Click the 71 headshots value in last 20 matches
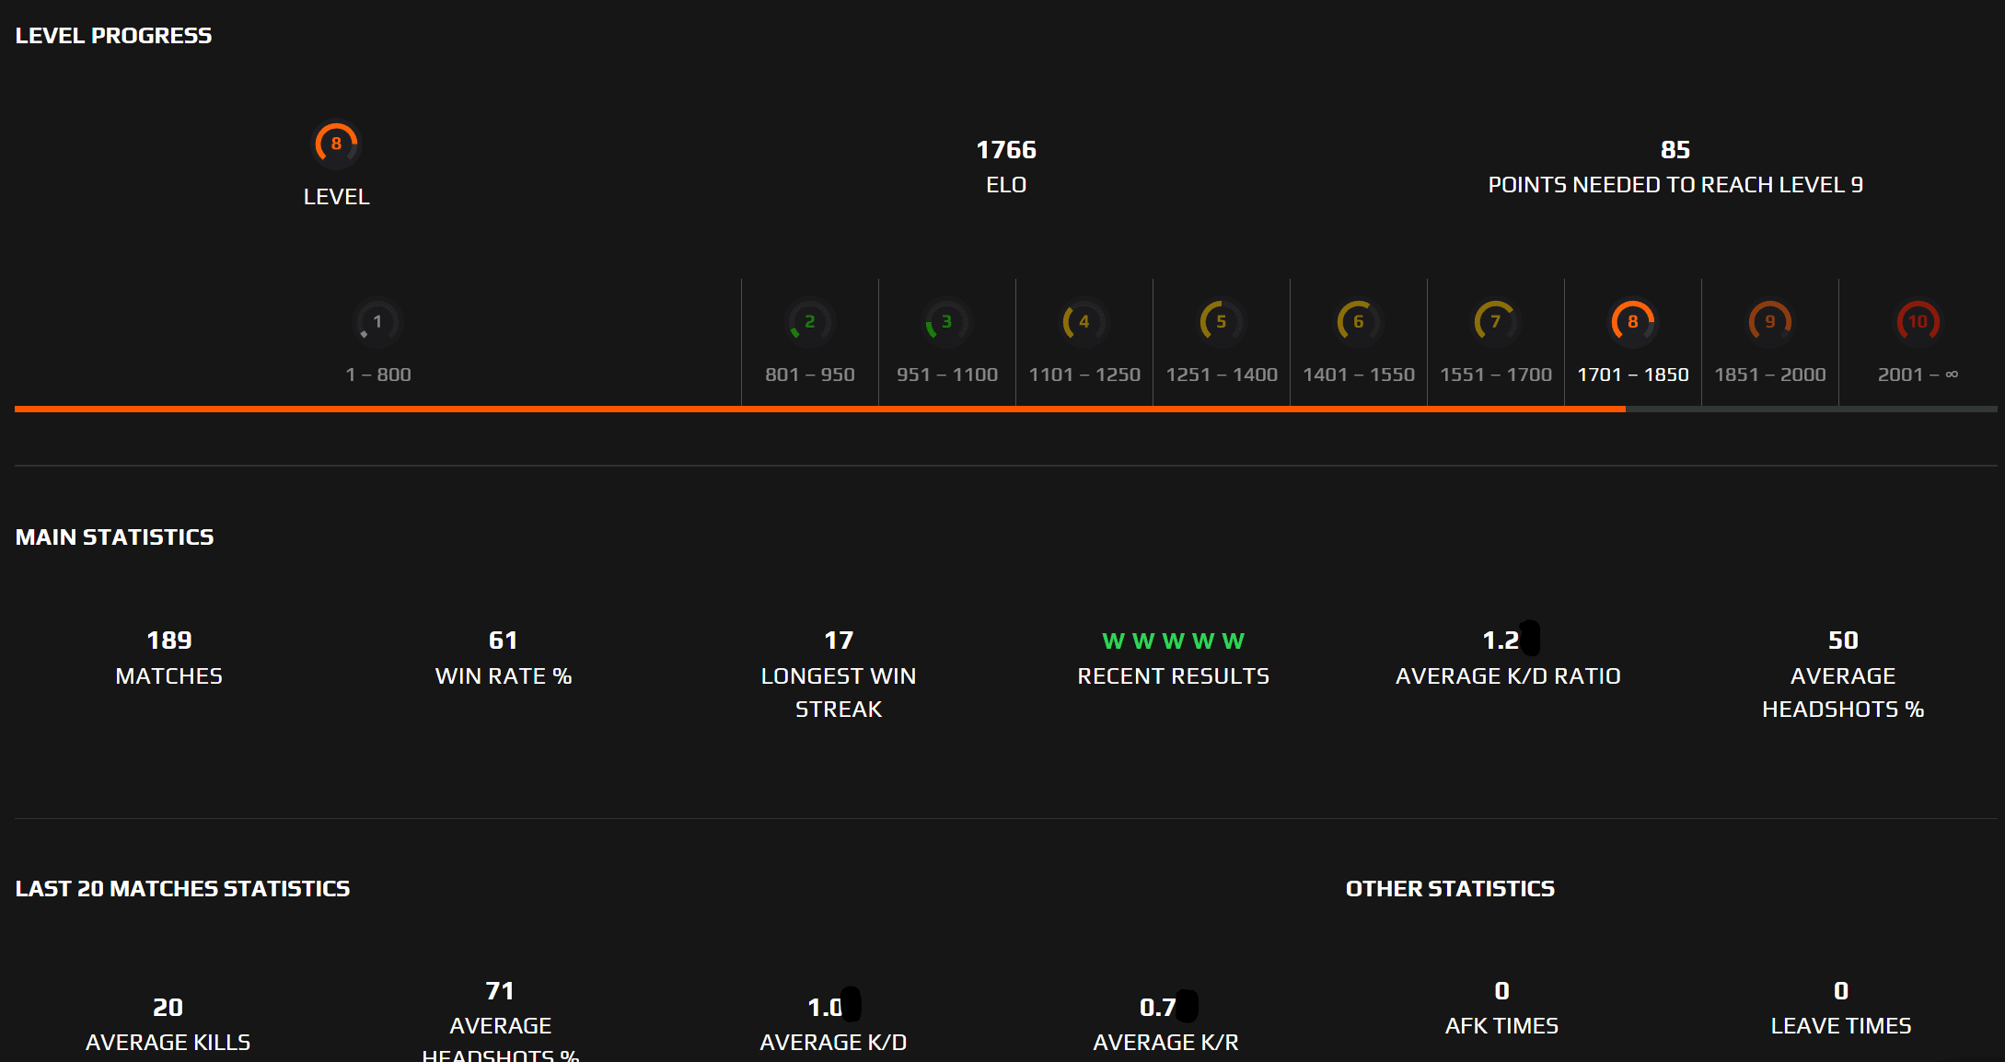2005x1062 pixels. 500,991
